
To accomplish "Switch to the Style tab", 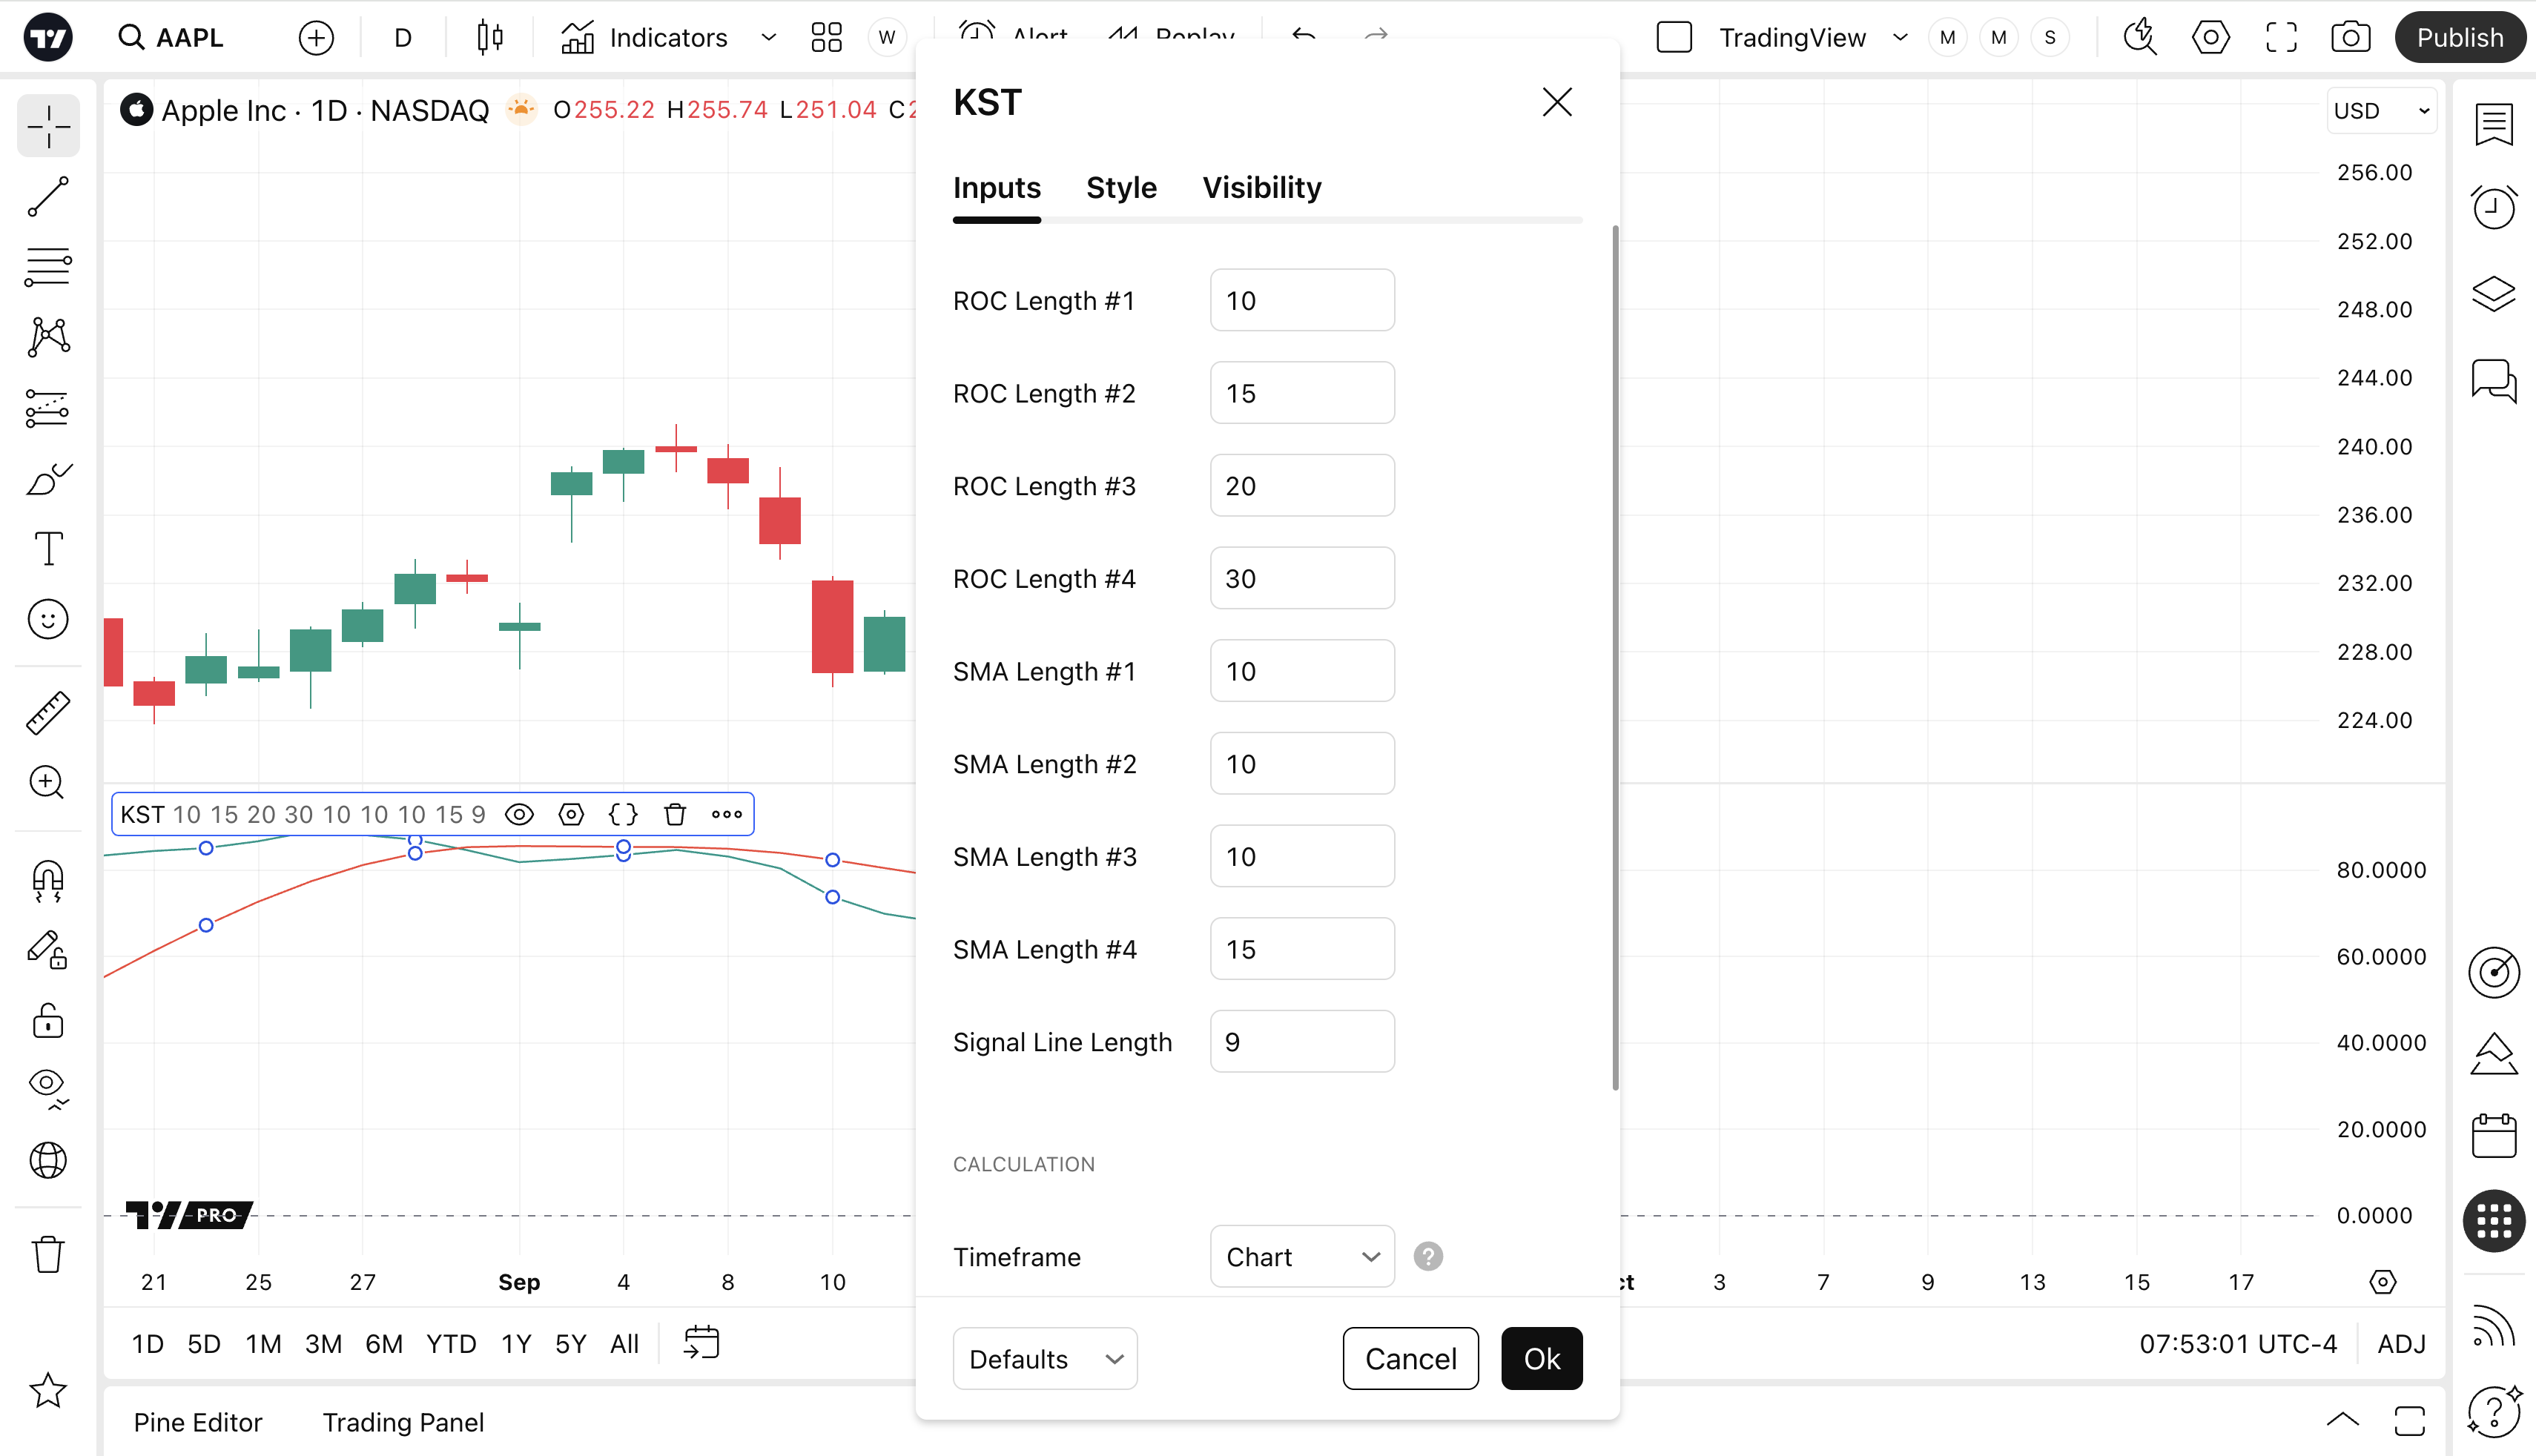I will tap(1121, 188).
